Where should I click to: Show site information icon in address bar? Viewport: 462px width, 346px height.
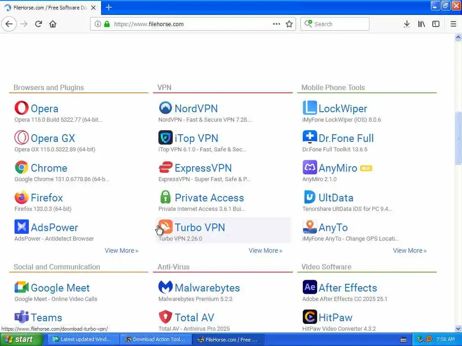tap(98, 24)
